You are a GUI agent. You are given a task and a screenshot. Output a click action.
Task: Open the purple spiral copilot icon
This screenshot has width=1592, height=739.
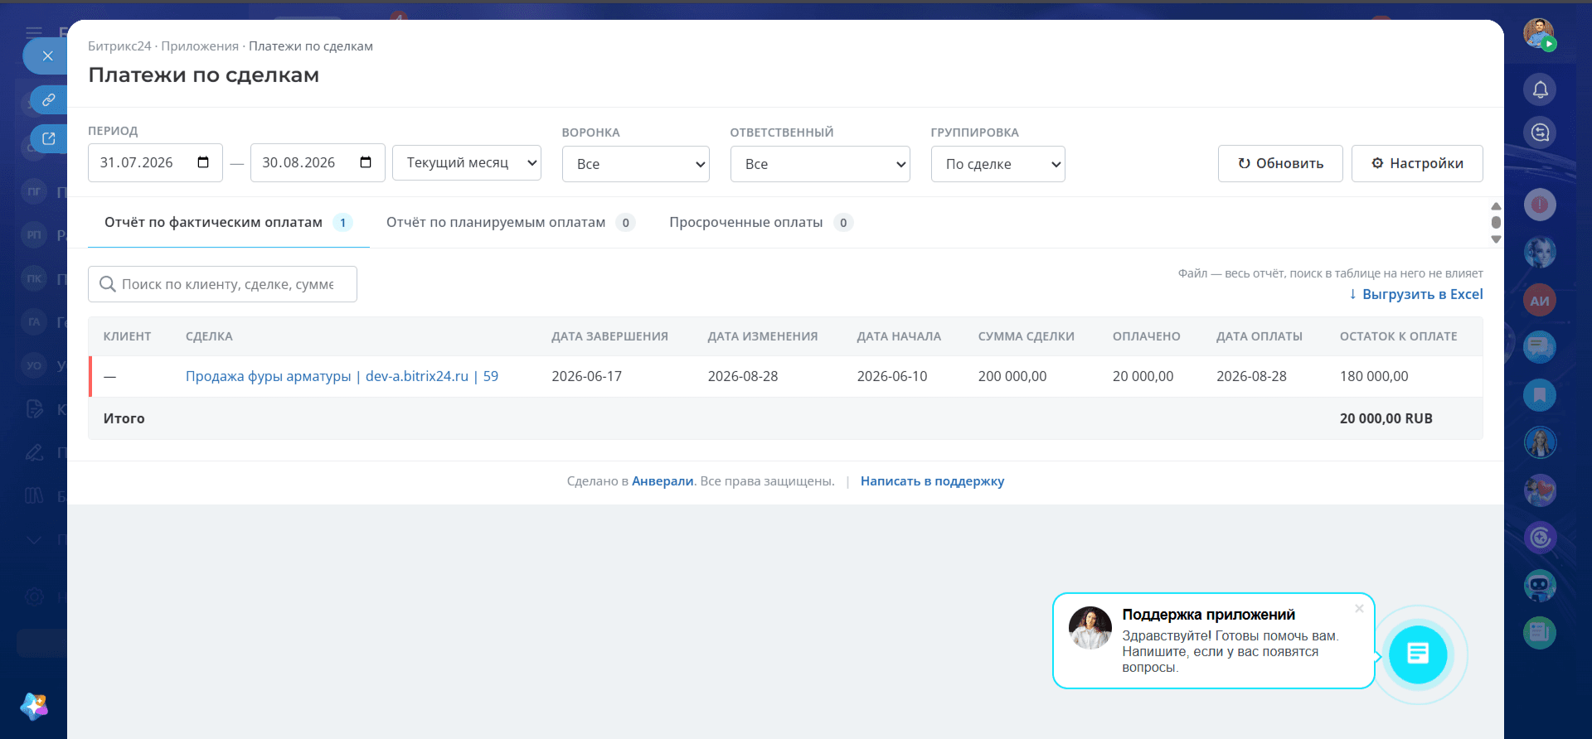1540,538
